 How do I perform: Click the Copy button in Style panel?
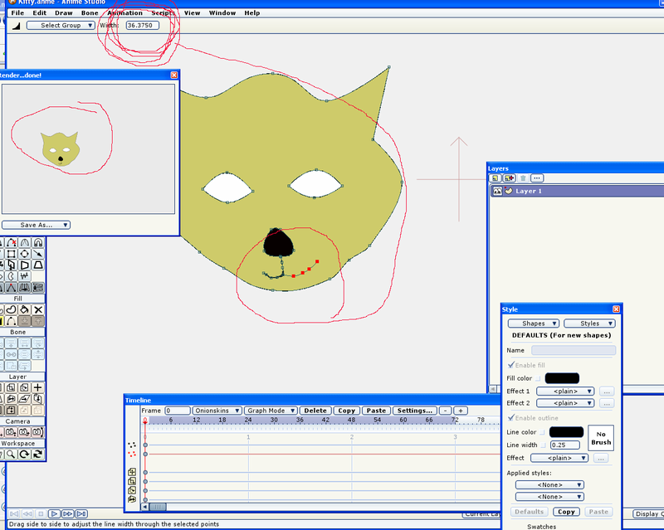(566, 512)
